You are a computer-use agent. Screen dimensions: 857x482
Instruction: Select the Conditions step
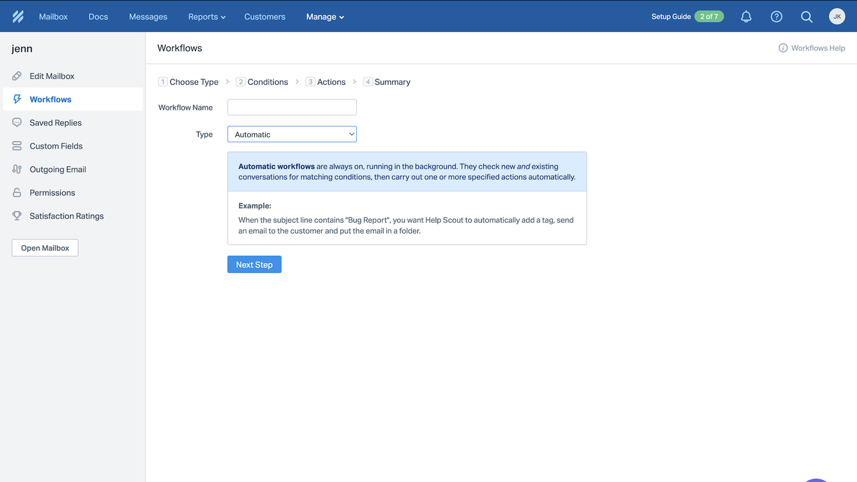262,82
